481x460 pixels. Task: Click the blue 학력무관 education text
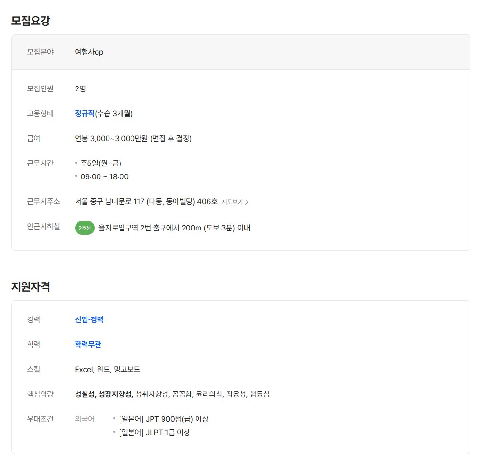pyautogui.click(x=88, y=344)
